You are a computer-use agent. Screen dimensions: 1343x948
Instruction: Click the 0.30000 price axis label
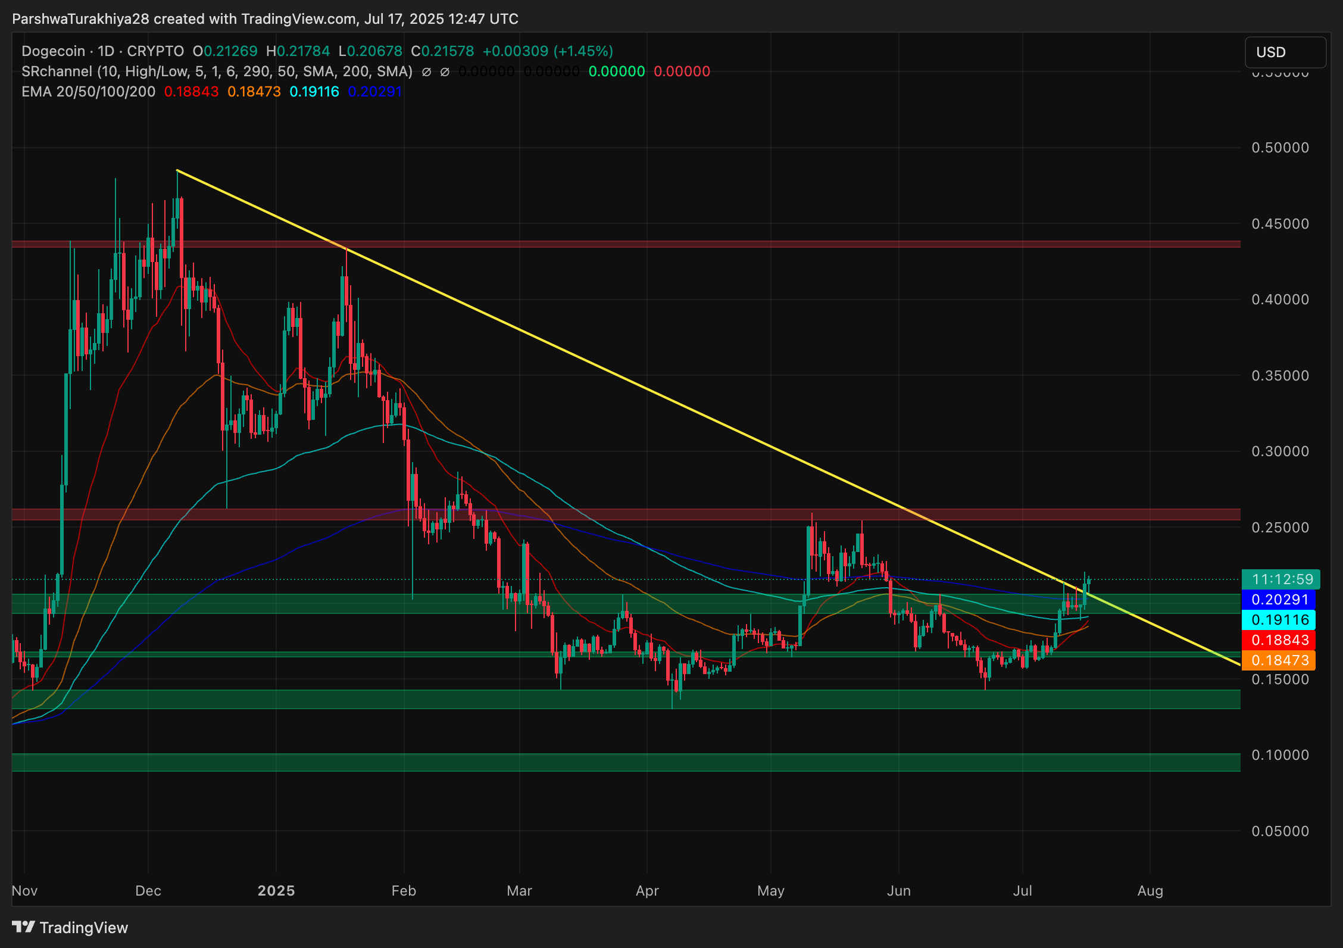1280,451
